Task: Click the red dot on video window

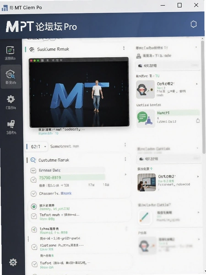Action: pyautogui.click(x=31, y=60)
